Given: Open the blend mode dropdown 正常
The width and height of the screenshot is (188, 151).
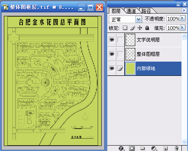Looking at the screenshot, I should click(138, 19).
